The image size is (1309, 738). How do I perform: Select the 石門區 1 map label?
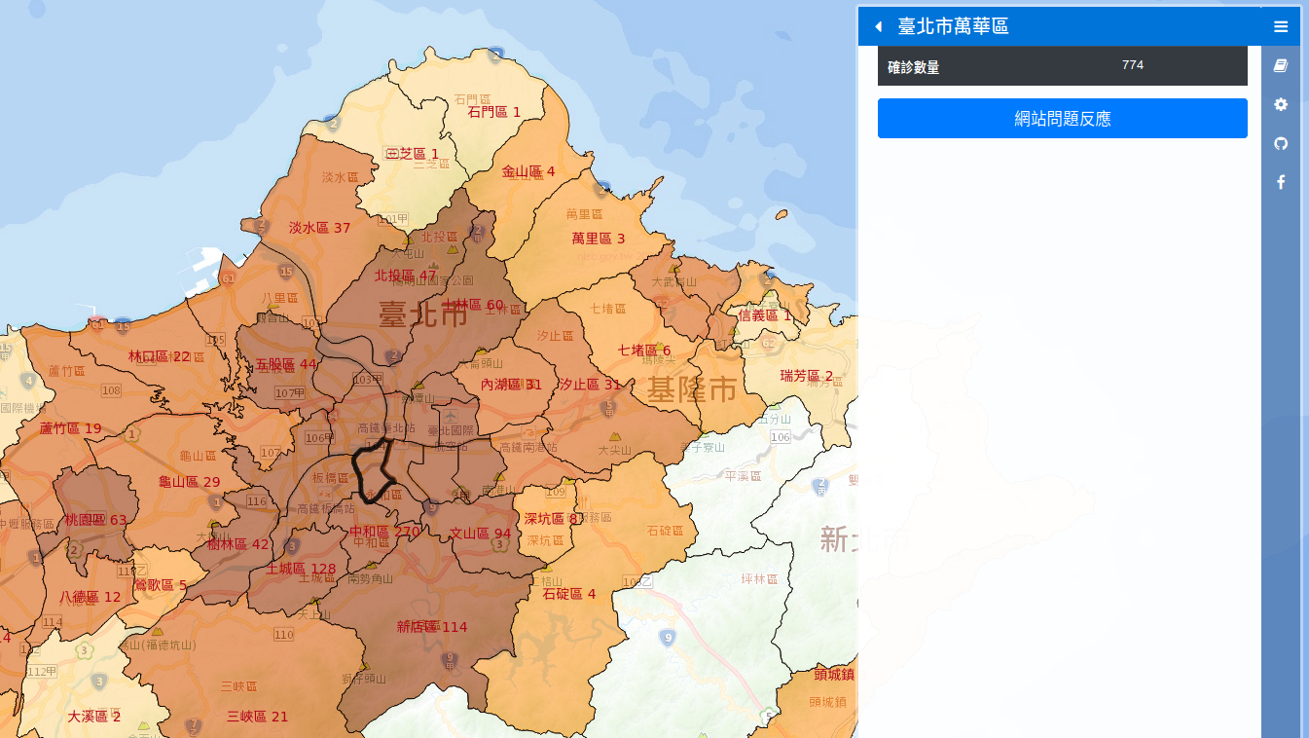tap(494, 112)
